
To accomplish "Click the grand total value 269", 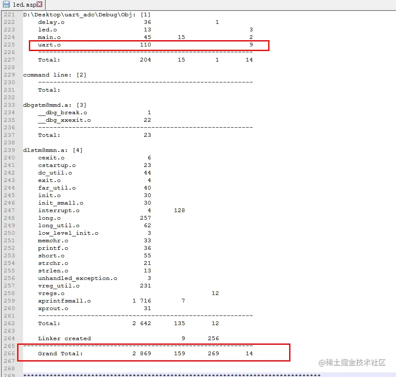I will pos(213,354).
